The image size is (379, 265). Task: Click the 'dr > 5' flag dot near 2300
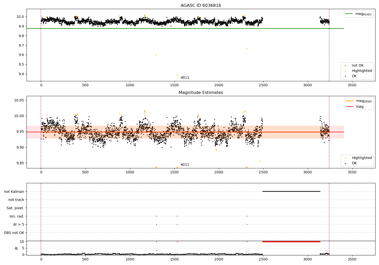[247, 224]
